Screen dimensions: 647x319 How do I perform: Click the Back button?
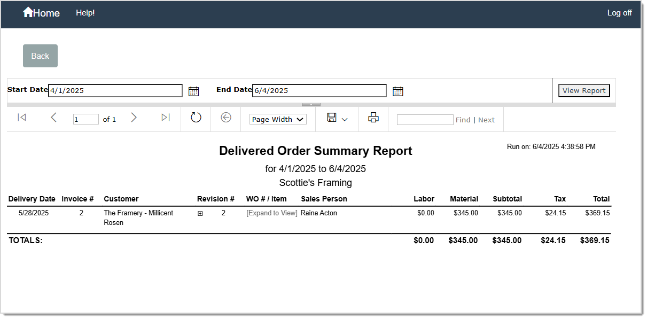pyautogui.click(x=40, y=56)
